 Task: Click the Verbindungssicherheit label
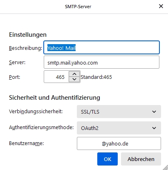coord(36,112)
